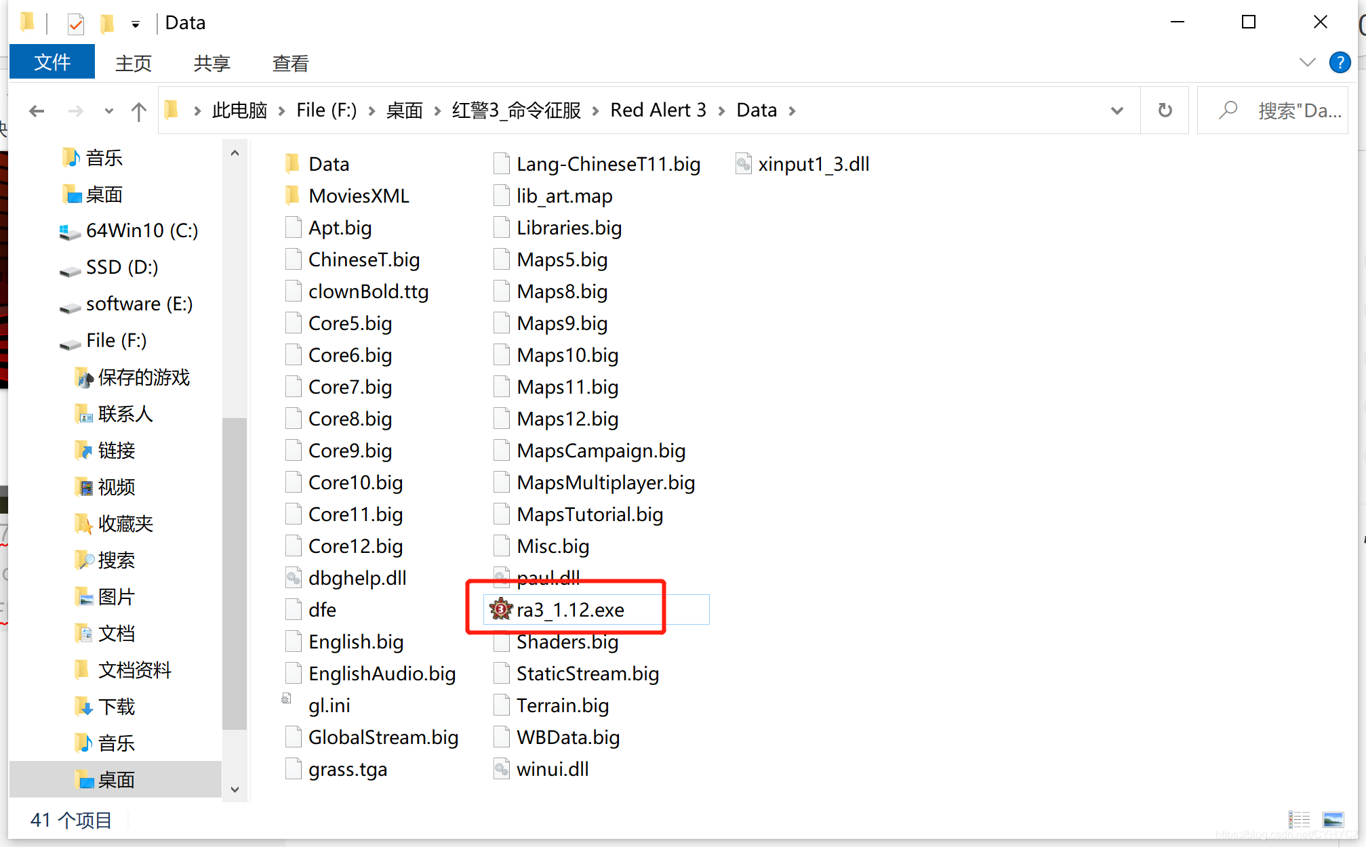Open the MoviesXML folder icon
This screenshot has width=1366, height=847.
[293, 196]
